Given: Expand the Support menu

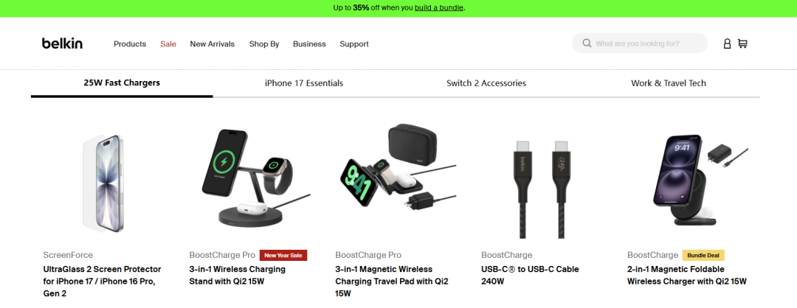Looking at the screenshot, I should coord(354,44).
